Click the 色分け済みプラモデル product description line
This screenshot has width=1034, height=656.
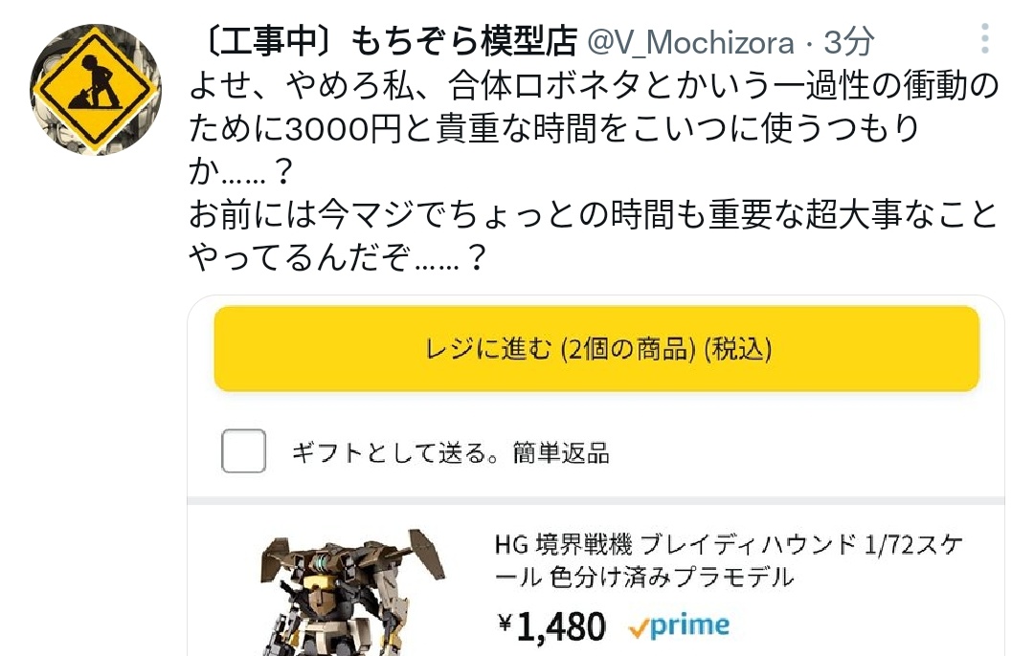click(671, 577)
